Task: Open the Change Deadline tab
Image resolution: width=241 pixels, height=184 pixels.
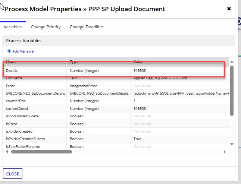Action: 86,27
